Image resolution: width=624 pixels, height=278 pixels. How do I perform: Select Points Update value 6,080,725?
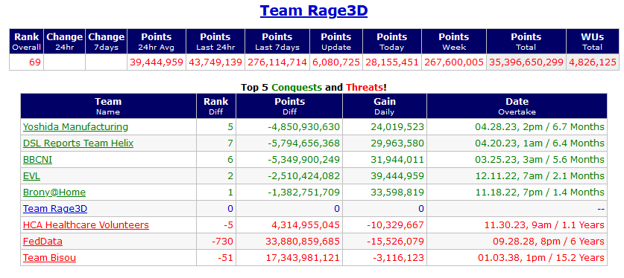(336, 62)
